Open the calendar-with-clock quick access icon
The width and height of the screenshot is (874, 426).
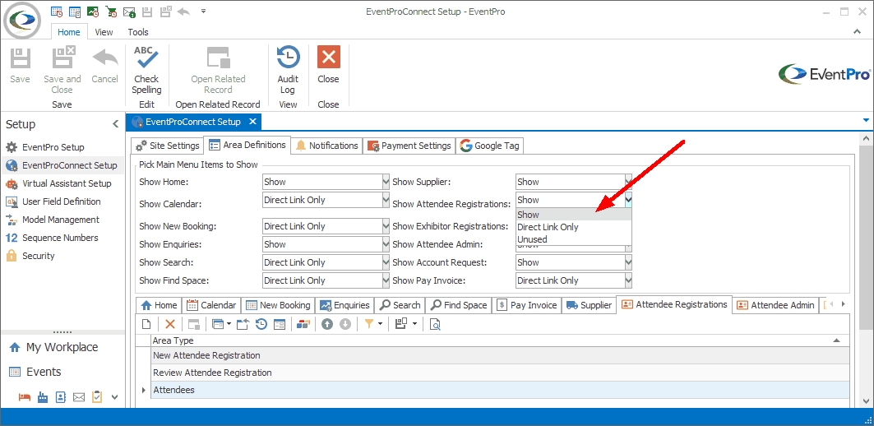56,11
